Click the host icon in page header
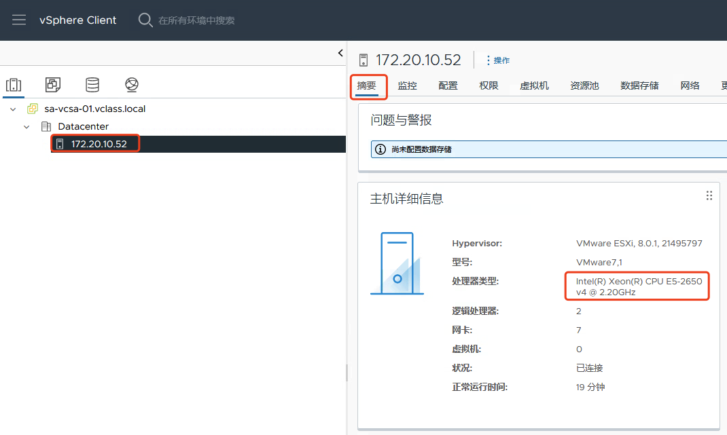727x435 pixels. click(x=363, y=60)
